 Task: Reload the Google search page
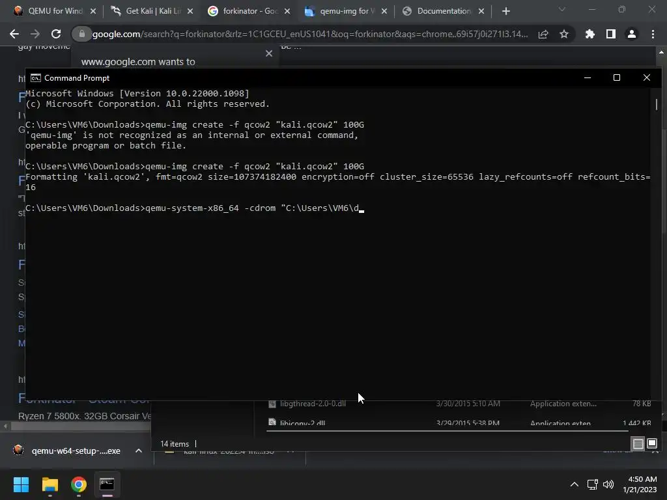point(56,34)
